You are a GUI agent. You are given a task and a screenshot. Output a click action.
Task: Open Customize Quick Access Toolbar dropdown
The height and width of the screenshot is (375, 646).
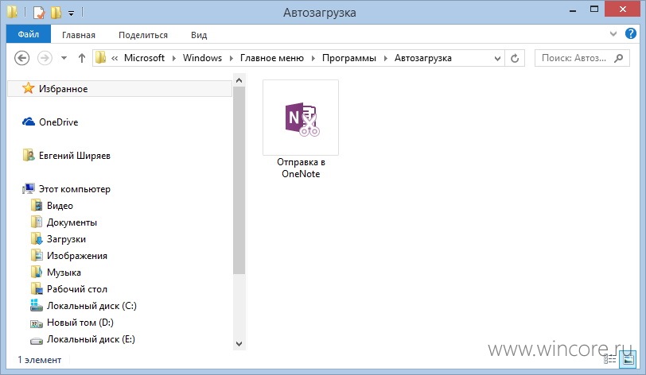click(x=71, y=14)
